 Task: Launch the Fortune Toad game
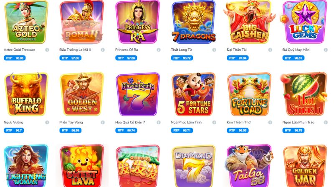(249, 94)
